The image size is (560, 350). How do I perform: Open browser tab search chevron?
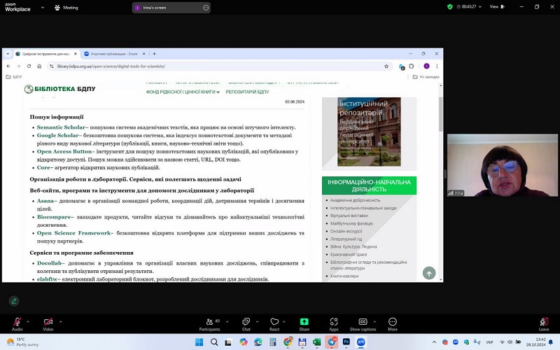[x=8, y=54]
